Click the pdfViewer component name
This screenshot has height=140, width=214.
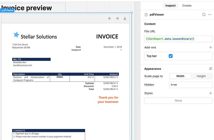157,15
